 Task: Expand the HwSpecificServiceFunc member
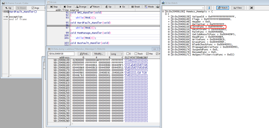[x=169, y=54]
